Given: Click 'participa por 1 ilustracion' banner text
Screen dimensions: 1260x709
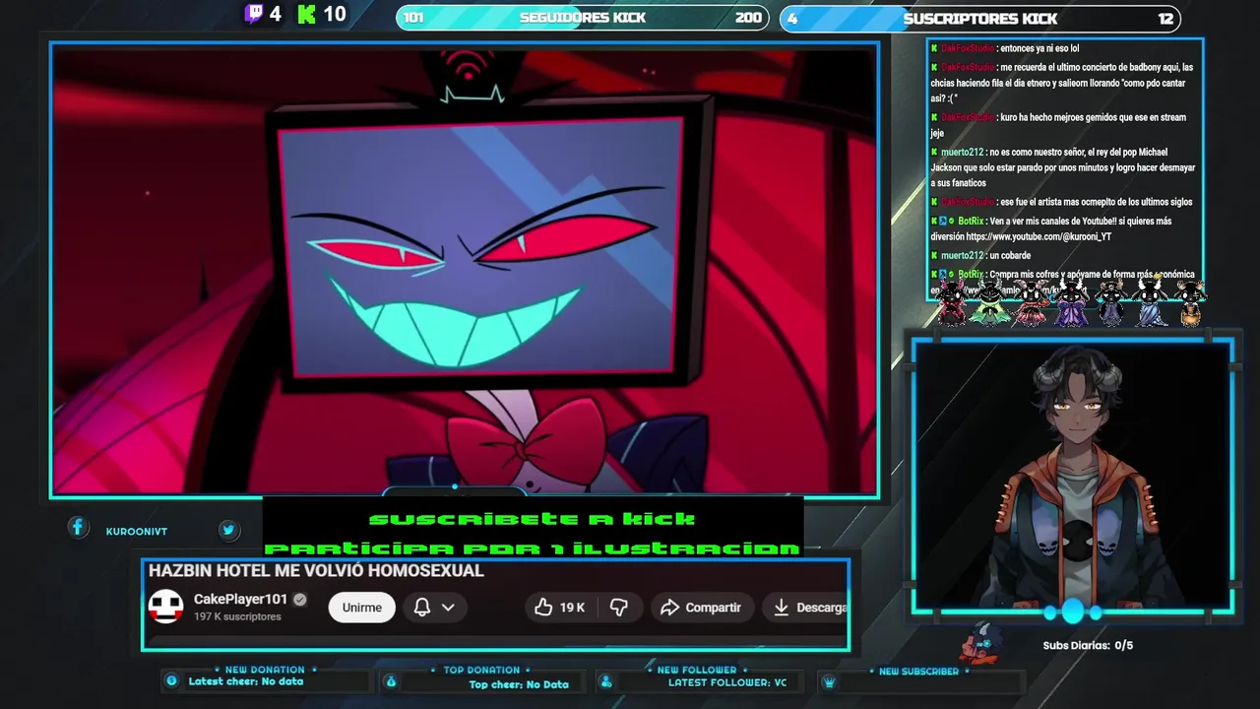Looking at the screenshot, I should [x=533, y=548].
